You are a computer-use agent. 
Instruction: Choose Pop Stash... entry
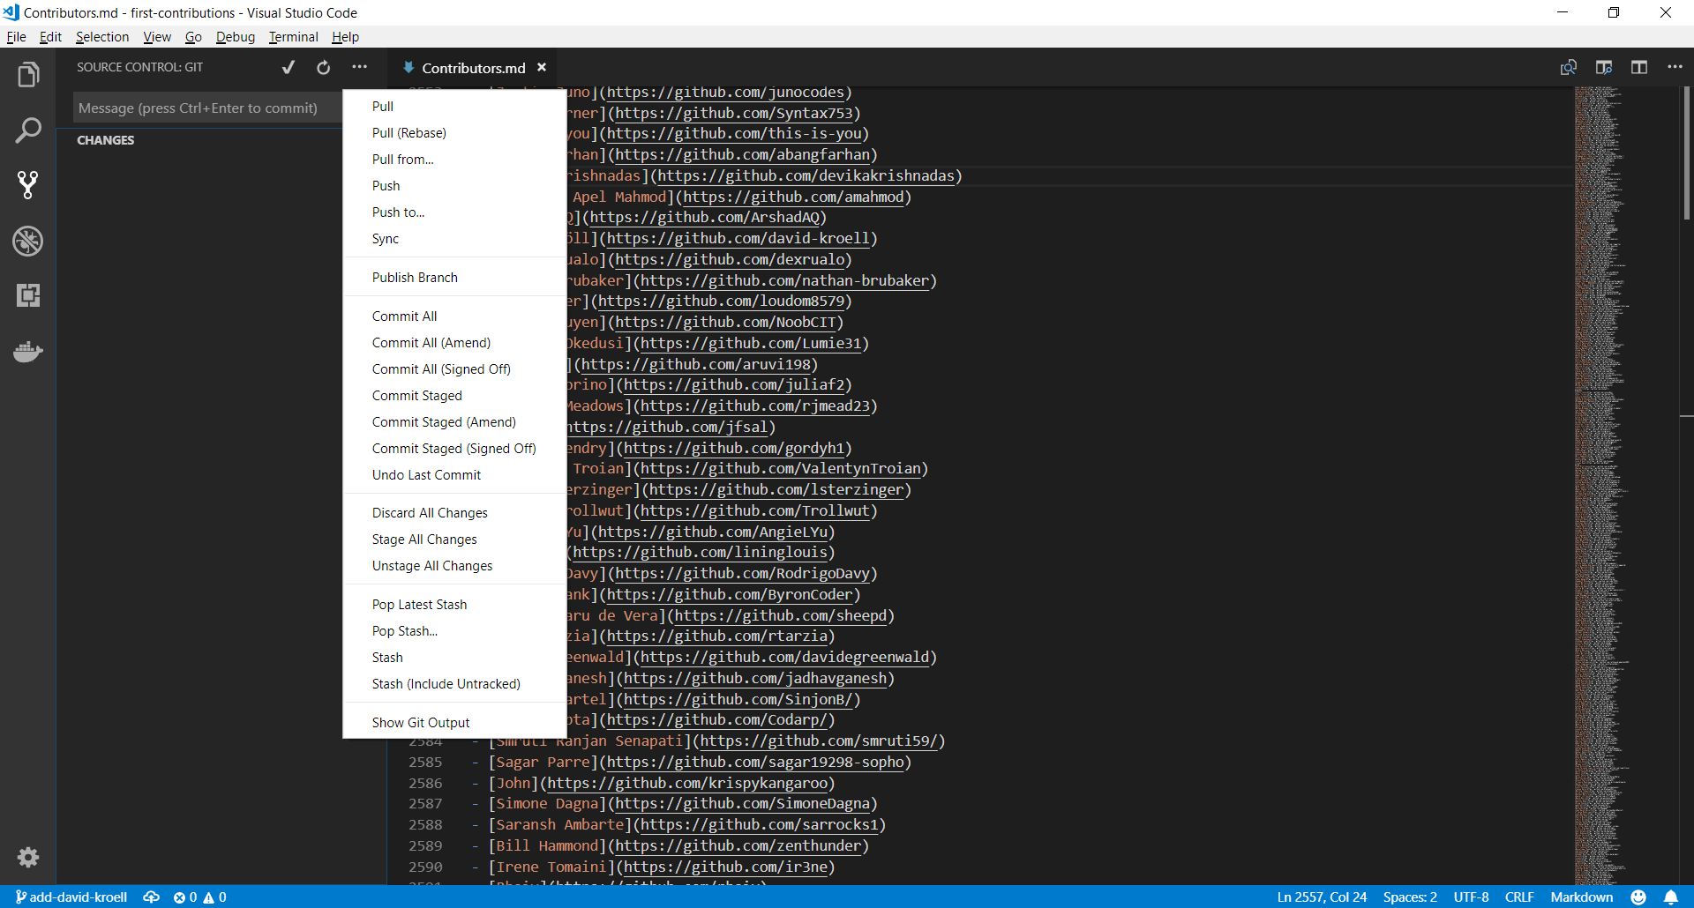click(x=454, y=631)
